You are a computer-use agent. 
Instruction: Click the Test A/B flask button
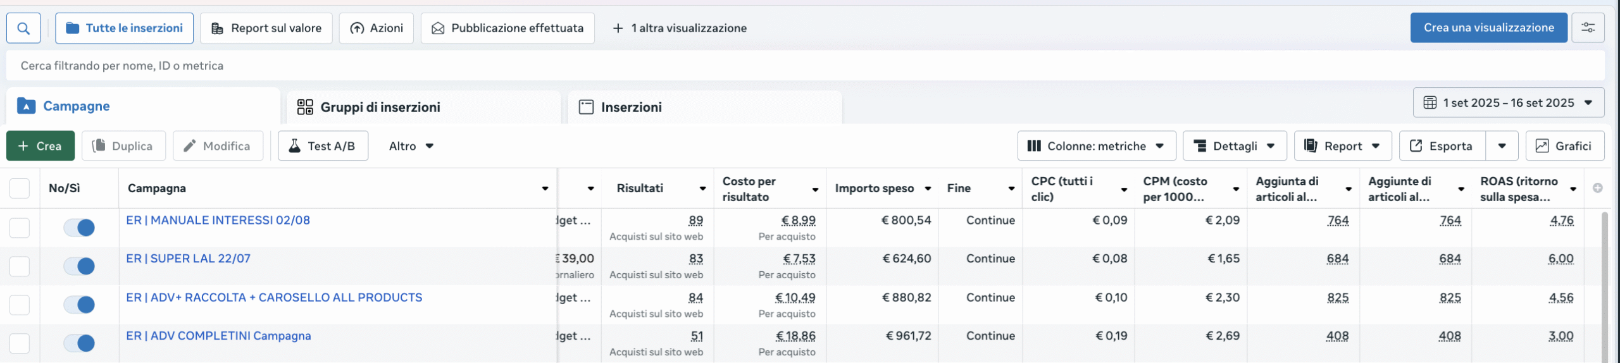[x=323, y=146]
